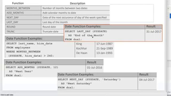Select the 31-Jul-2017 result value
Screen dimensions: 171x96
tap(154, 32)
